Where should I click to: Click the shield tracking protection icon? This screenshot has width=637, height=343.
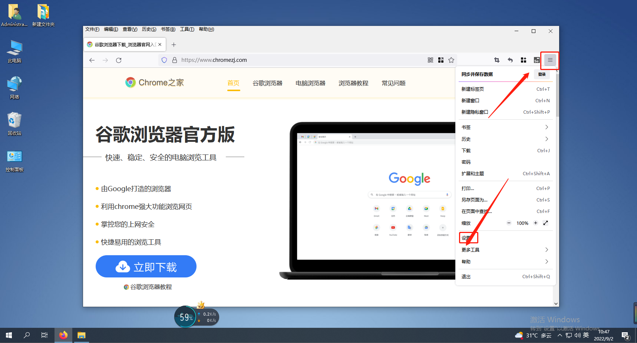pyautogui.click(x=164, y=60)
